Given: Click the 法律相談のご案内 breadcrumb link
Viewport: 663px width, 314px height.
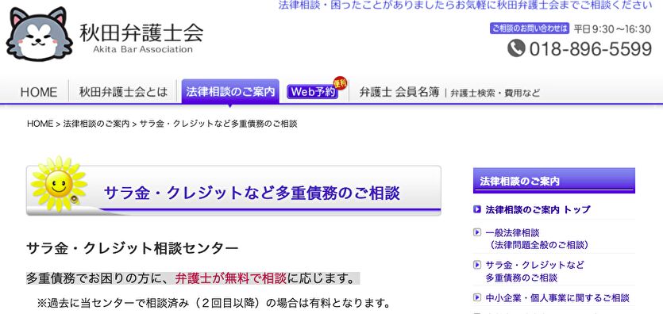Looking at the screenshot, I should click(x=96, y=124).
